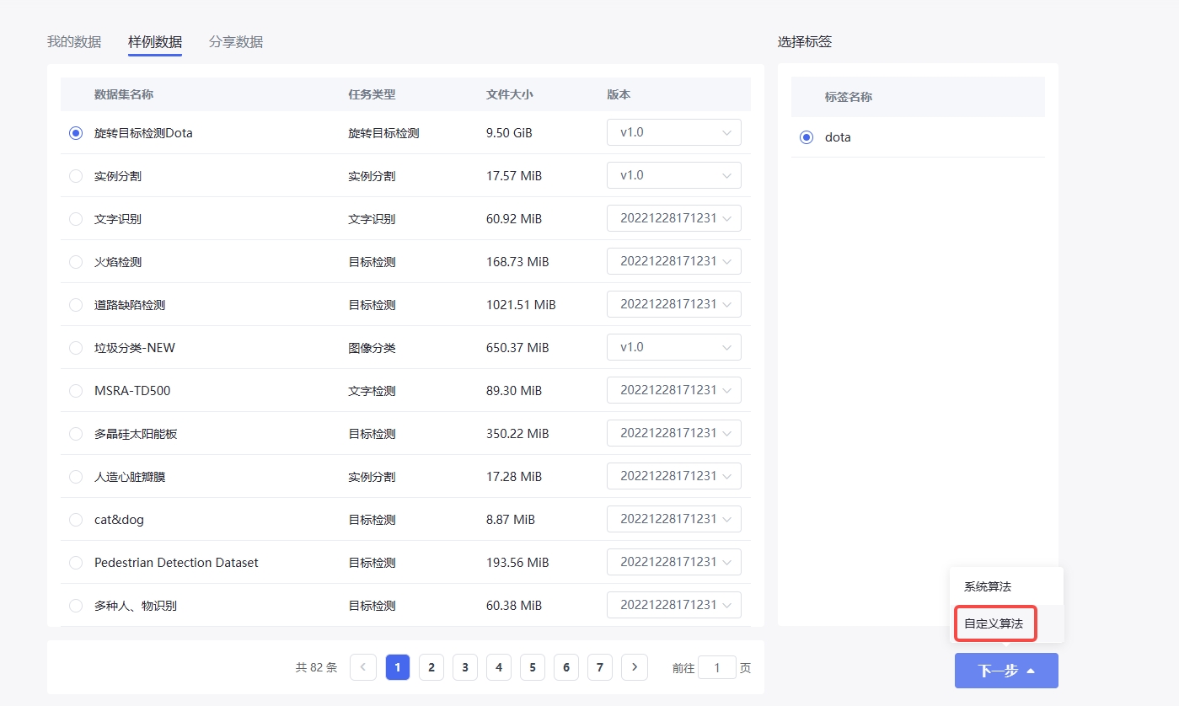The image size is (1179, 706).
Task: Click the 文字检测 task type cell
Action: point(372,391)
